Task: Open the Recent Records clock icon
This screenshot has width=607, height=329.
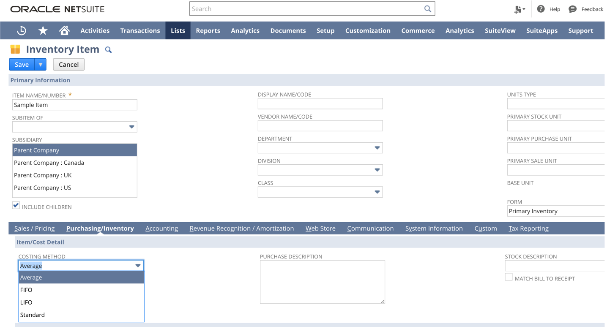Action: (x=22, y=30)
